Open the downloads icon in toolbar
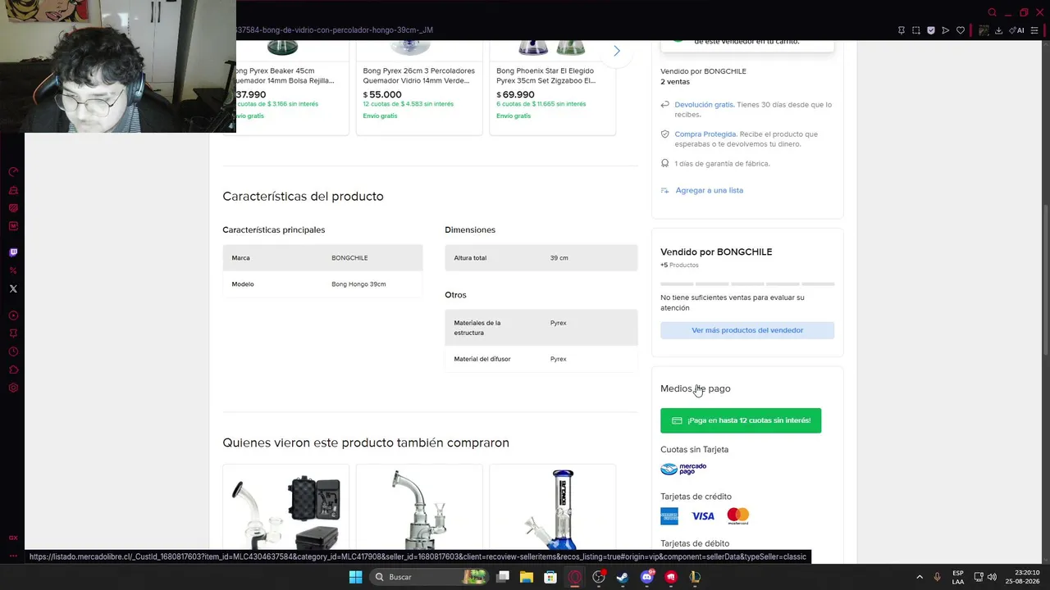Screen dimensions: 1050x590 pyautogui.click(x=998, y=30)
